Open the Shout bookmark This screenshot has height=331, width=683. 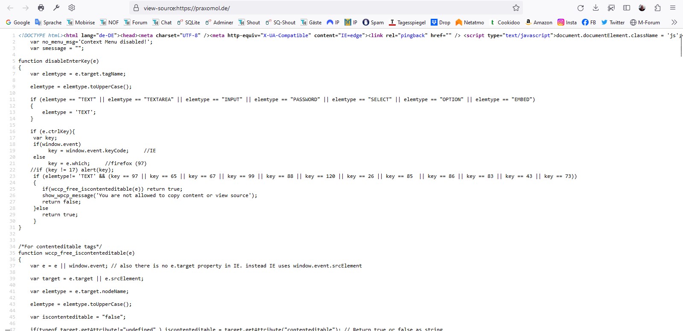pyautogui.click(x=249, y=22)
